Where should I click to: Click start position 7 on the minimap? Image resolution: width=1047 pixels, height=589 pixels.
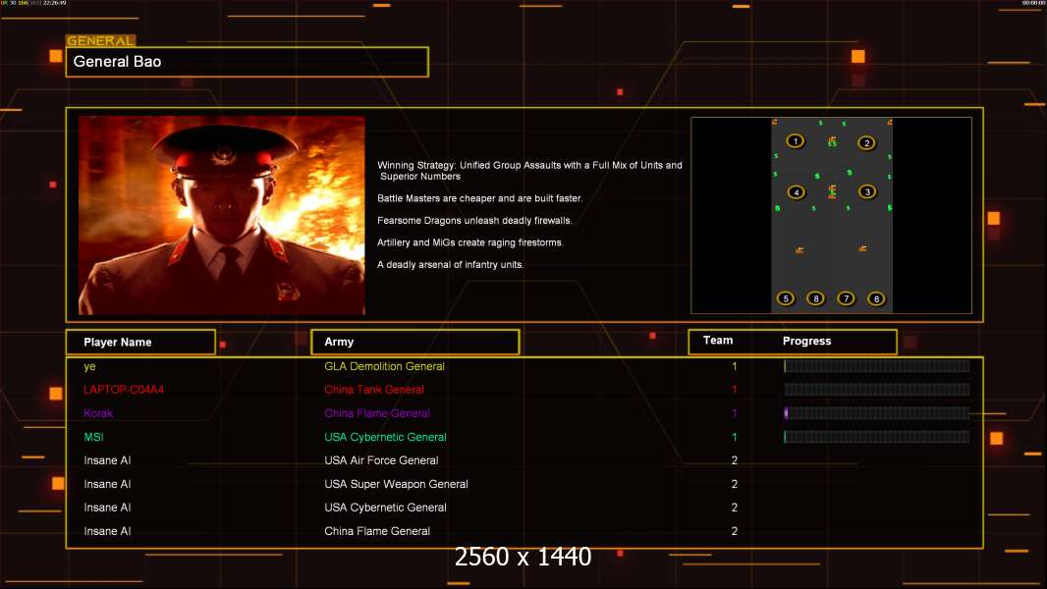tap(846, 298)
